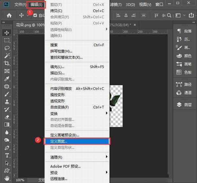Select the Lasso tool
197x183 pixels.
7,48
